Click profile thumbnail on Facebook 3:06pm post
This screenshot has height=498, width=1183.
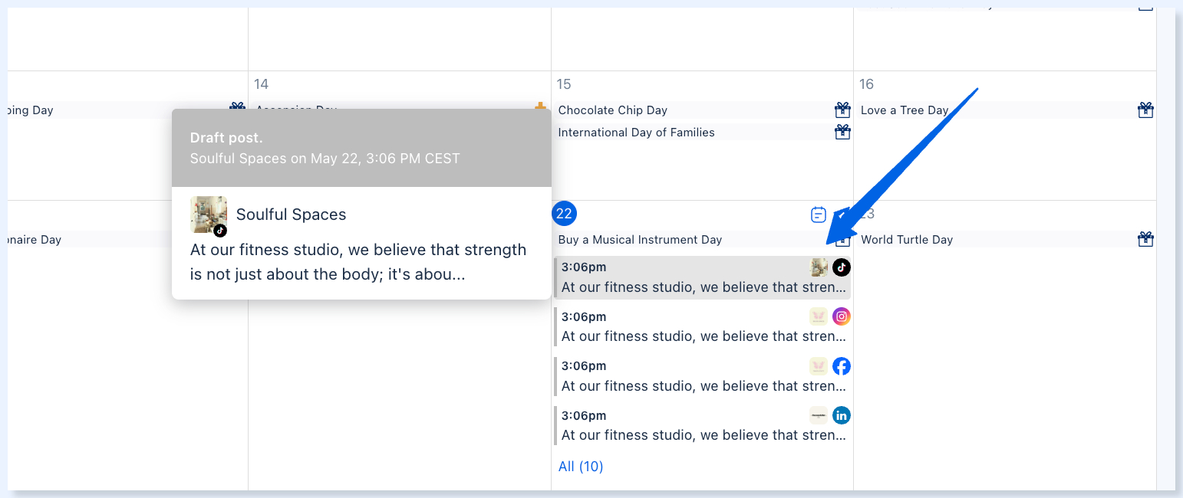[819, 366]
